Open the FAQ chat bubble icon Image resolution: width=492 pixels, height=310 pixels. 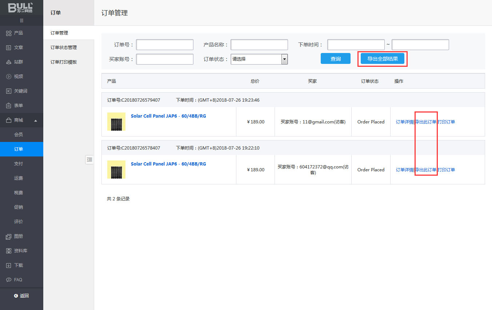click(x=9, y=280)
